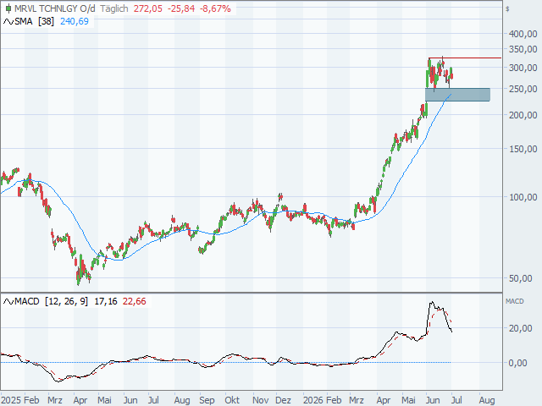Click the Sep label on the time axis

(x=207, y=400)
